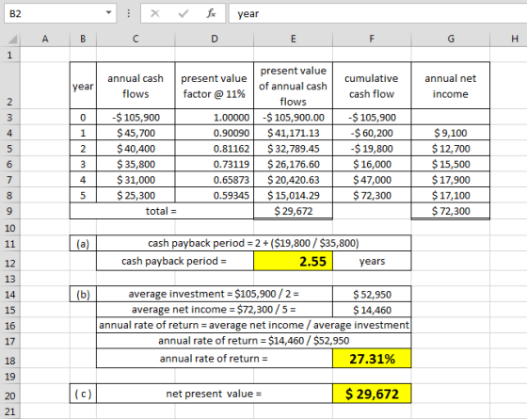
Task: Select column D header
Action: (215, 39)
